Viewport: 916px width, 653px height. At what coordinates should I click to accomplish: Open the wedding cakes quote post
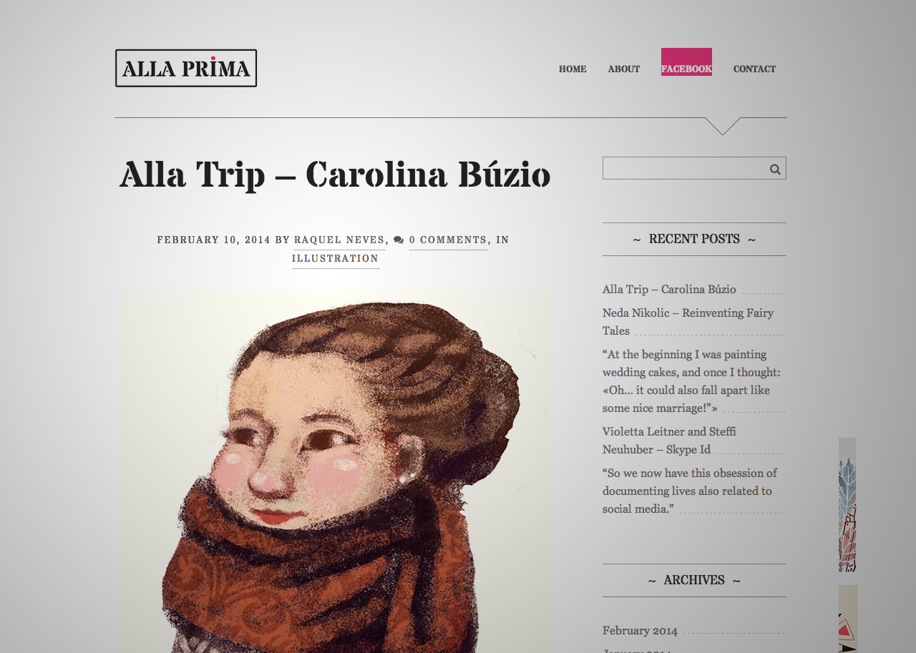pyautogui.click(x=691, y=381)
